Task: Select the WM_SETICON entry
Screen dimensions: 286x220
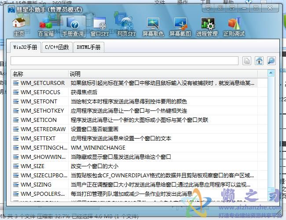Action: (39, 120)
